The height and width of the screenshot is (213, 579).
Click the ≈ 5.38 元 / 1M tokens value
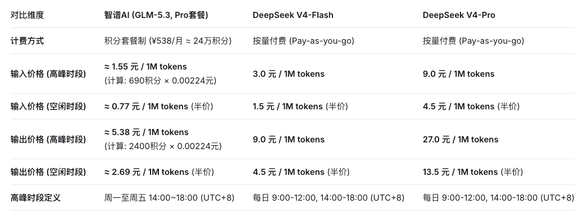tap(146, 132)
